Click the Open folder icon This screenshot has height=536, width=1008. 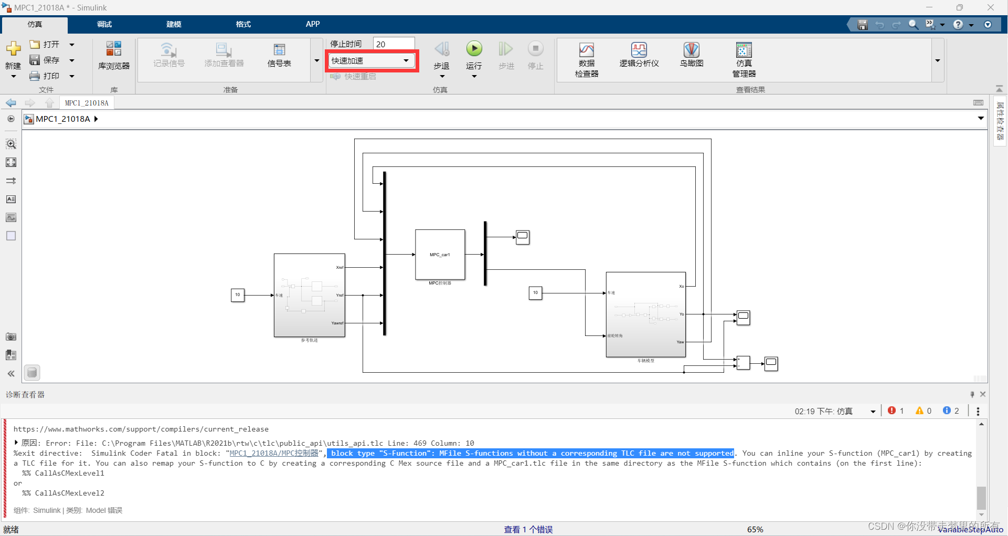[35, 44]
